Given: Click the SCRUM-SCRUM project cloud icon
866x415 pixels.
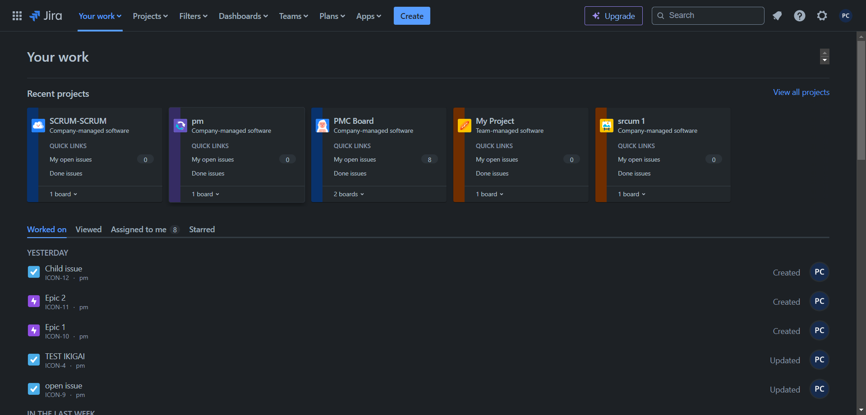Looking at the screenshot, I should [38, 125].
